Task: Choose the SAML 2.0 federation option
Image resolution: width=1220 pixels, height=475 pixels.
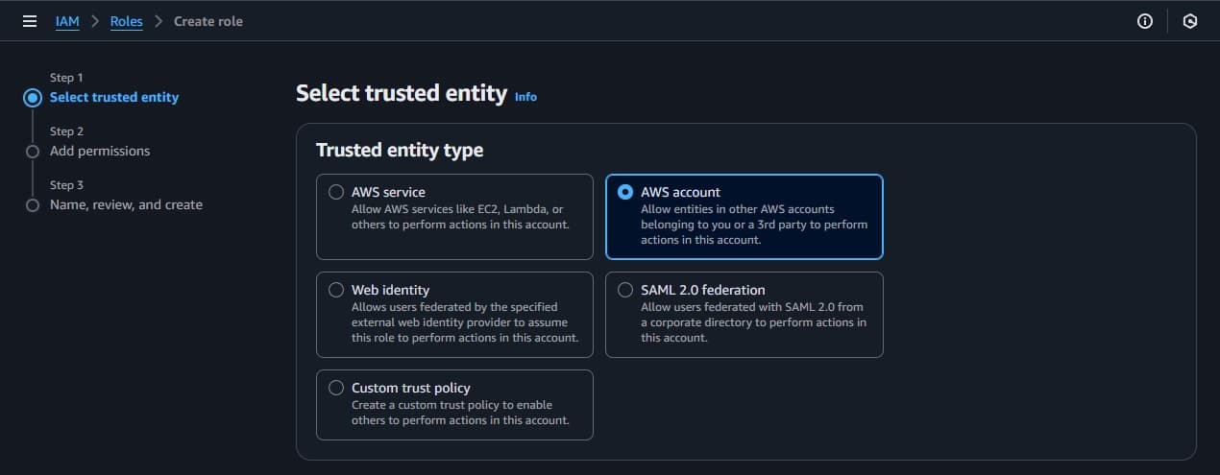Action: coord(625,290)
